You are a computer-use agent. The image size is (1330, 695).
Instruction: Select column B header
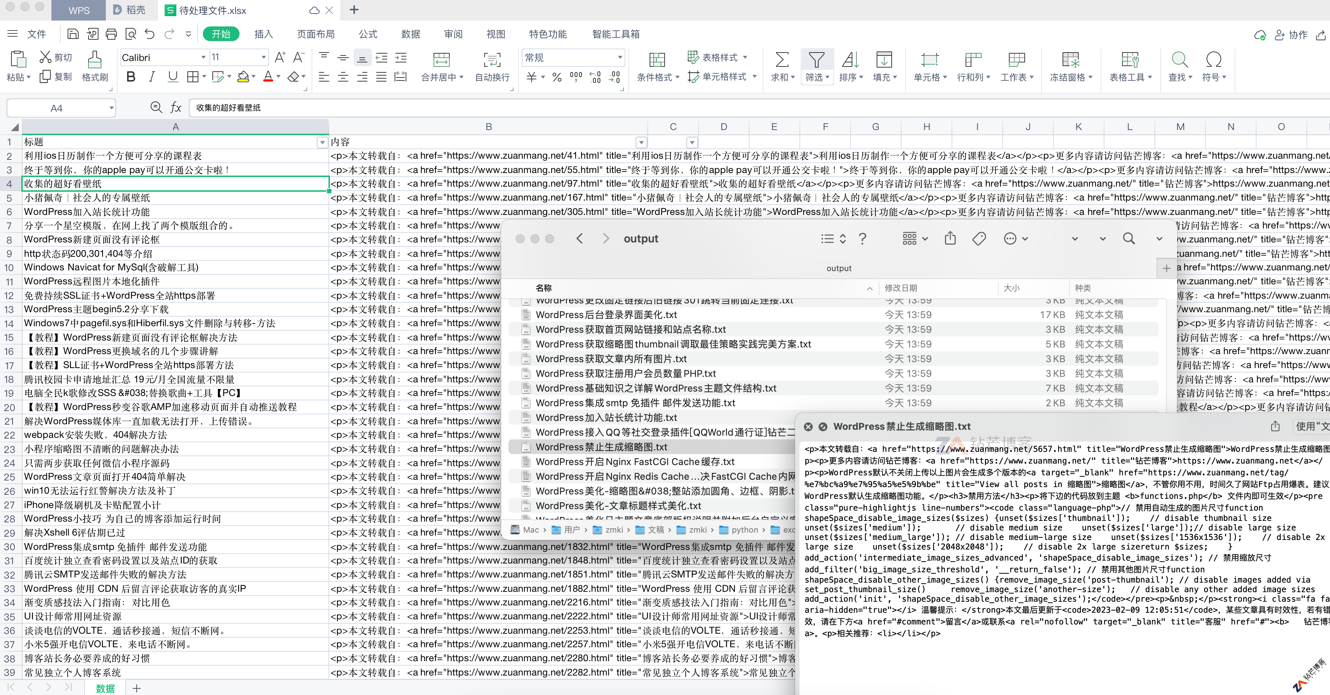pyautogui.click(x=488, y=126)
